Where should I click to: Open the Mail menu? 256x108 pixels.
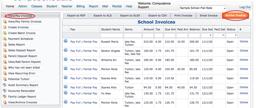[105, 6]
